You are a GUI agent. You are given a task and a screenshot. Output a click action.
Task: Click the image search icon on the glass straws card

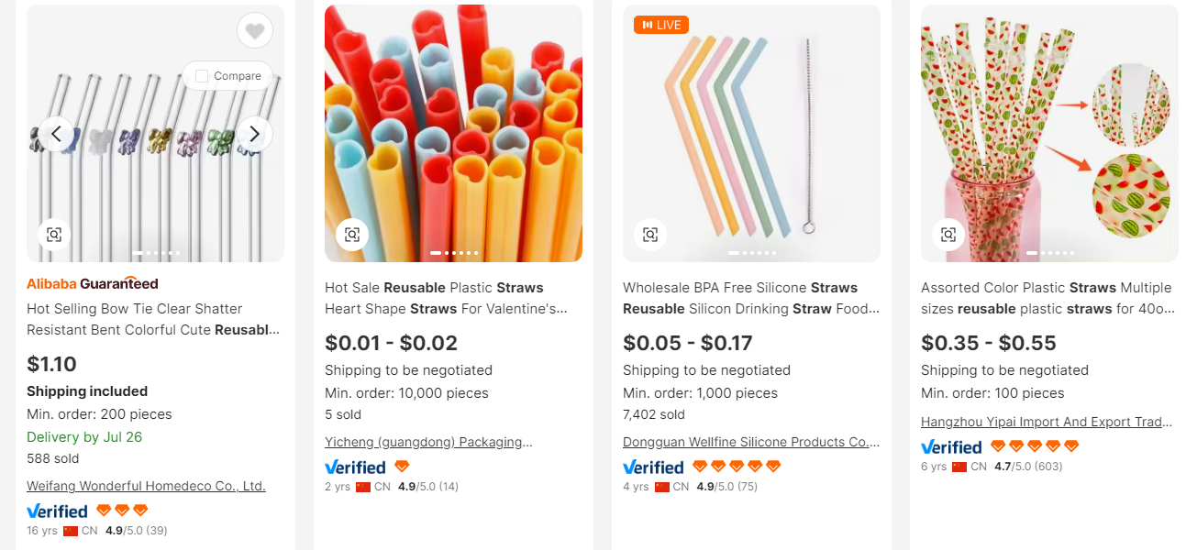(x=54, y=235)
